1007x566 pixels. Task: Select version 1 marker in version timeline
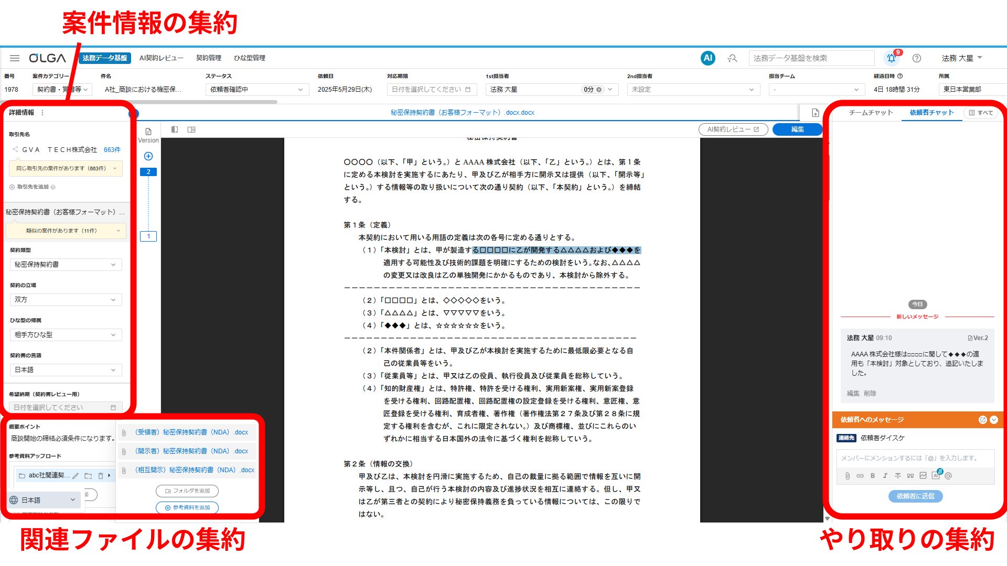[148, 236]
